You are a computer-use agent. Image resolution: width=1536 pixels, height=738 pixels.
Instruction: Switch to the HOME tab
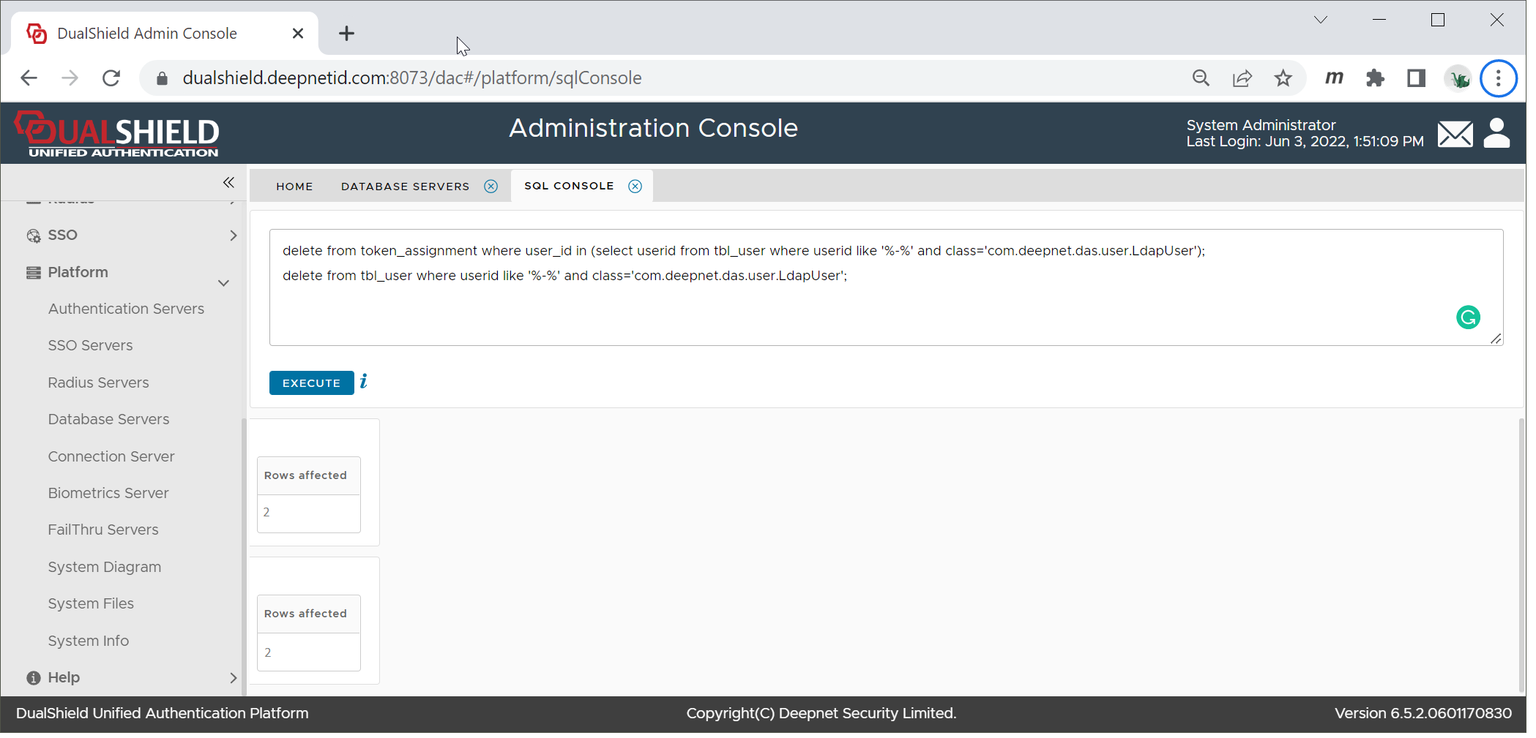pyautogui.click(x=294, y=187)
